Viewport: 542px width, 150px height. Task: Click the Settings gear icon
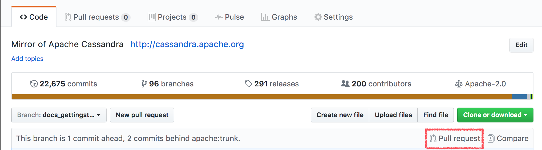coord(318,17)
